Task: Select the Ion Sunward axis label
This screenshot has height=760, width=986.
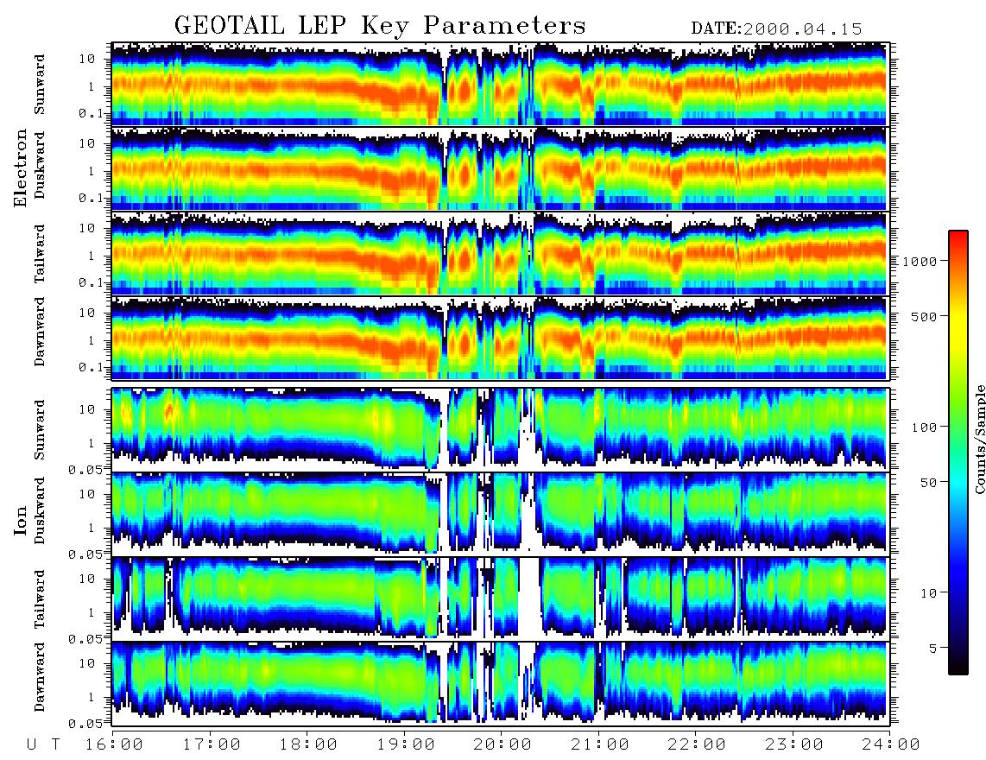Action: (40, 429)
